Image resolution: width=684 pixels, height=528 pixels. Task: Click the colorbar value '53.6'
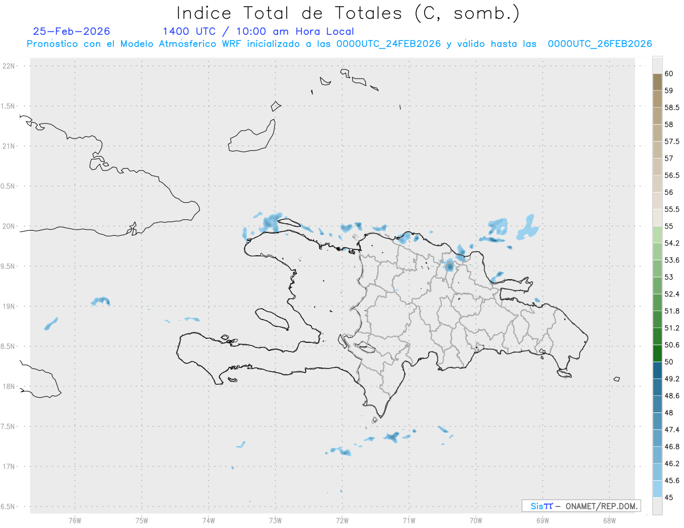point(672,260)
